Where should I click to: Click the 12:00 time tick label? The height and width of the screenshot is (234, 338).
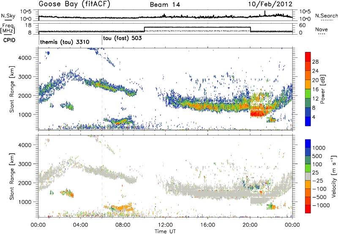165,225
